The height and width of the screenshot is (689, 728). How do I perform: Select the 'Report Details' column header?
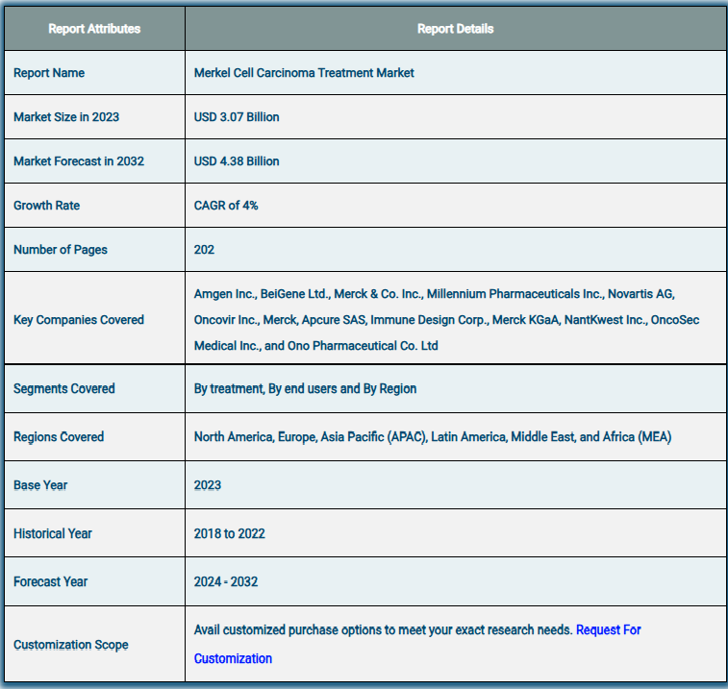[x=456, y=29]
